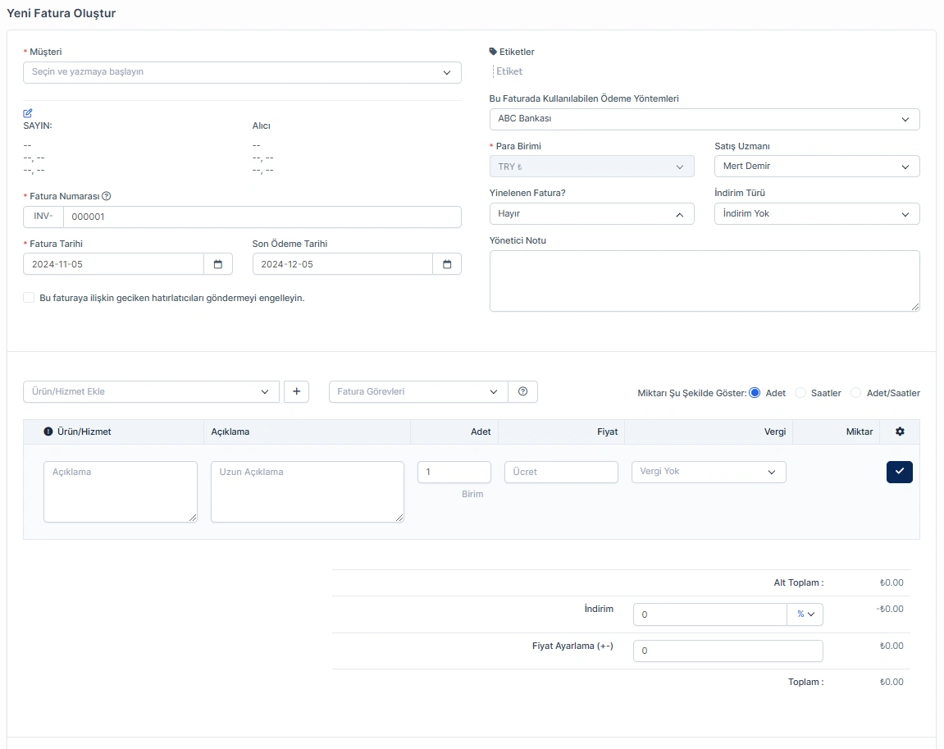Click the info icon beside Ürün/Hizmet header
Image resolution: width=944 pixels, height=749 pixels.
pos(48,432)
